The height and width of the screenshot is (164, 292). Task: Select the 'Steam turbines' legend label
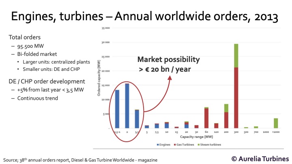(210, 145)
